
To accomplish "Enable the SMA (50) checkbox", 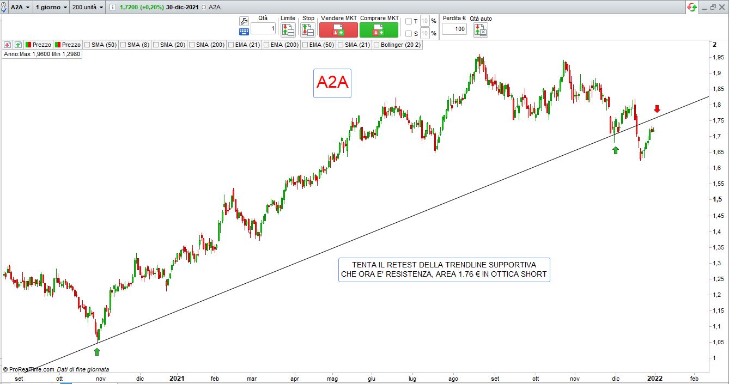I will (x=87, y=45).
